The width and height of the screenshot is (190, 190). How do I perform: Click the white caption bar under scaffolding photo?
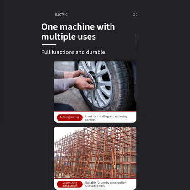click(95, 184)
